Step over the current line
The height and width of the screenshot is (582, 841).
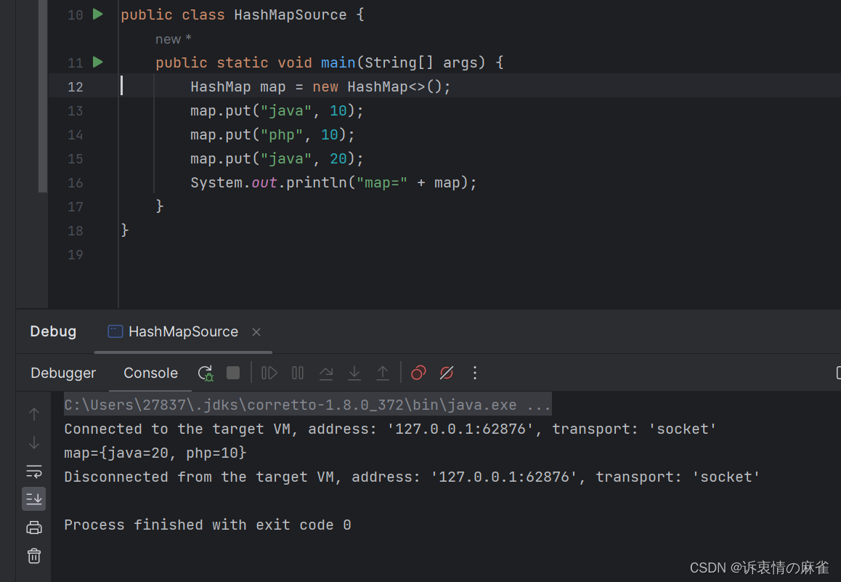pyautogui.click(x=326, y=373)
